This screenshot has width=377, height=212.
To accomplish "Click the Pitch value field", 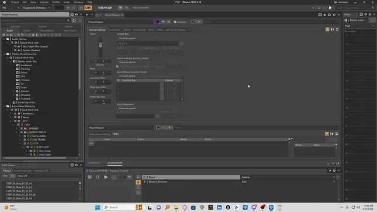I will (x=103, y=72).
